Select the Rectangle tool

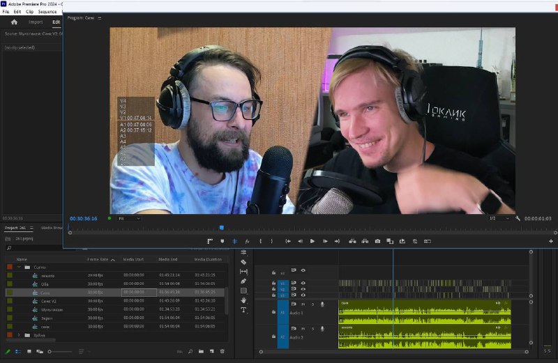point(243,291)
